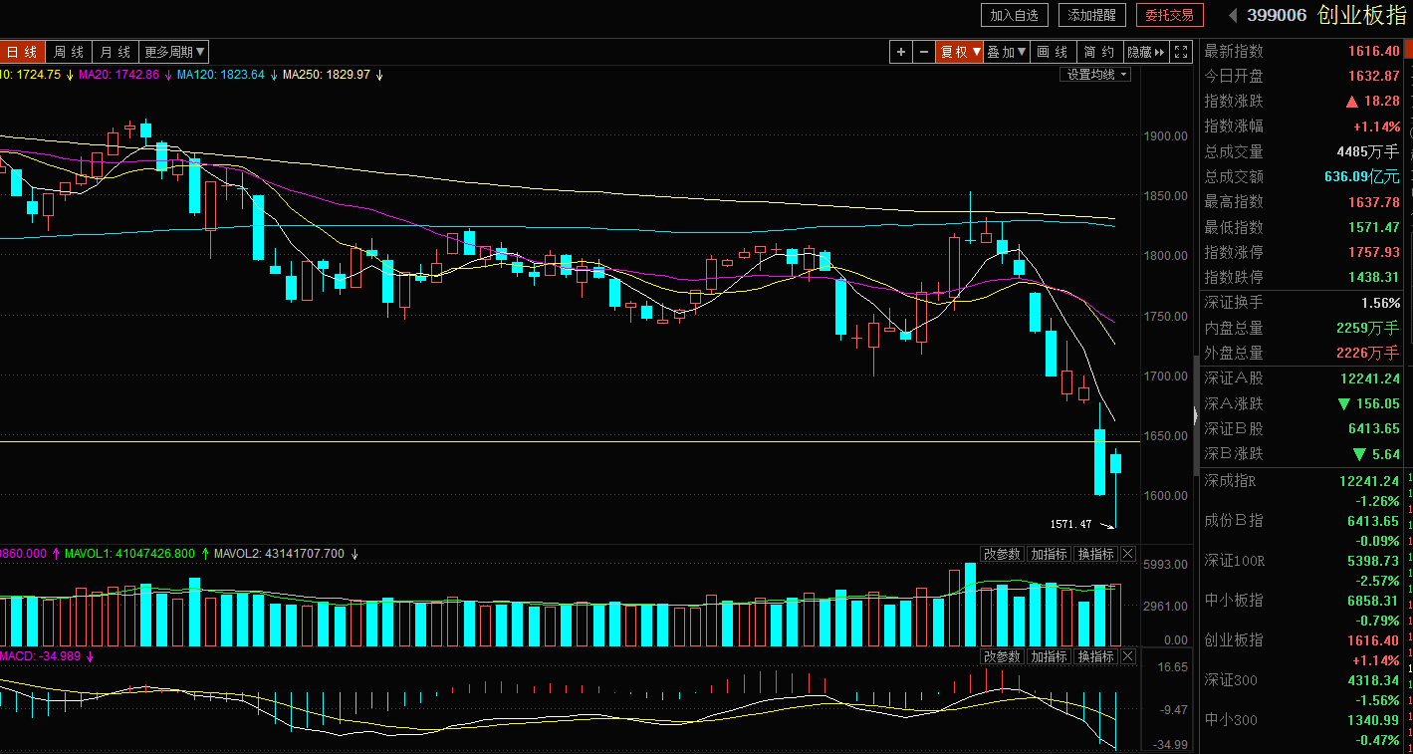Select the 指数跌停 row
Viewport: 1413px width, 754px height.
click(1302, 277)
